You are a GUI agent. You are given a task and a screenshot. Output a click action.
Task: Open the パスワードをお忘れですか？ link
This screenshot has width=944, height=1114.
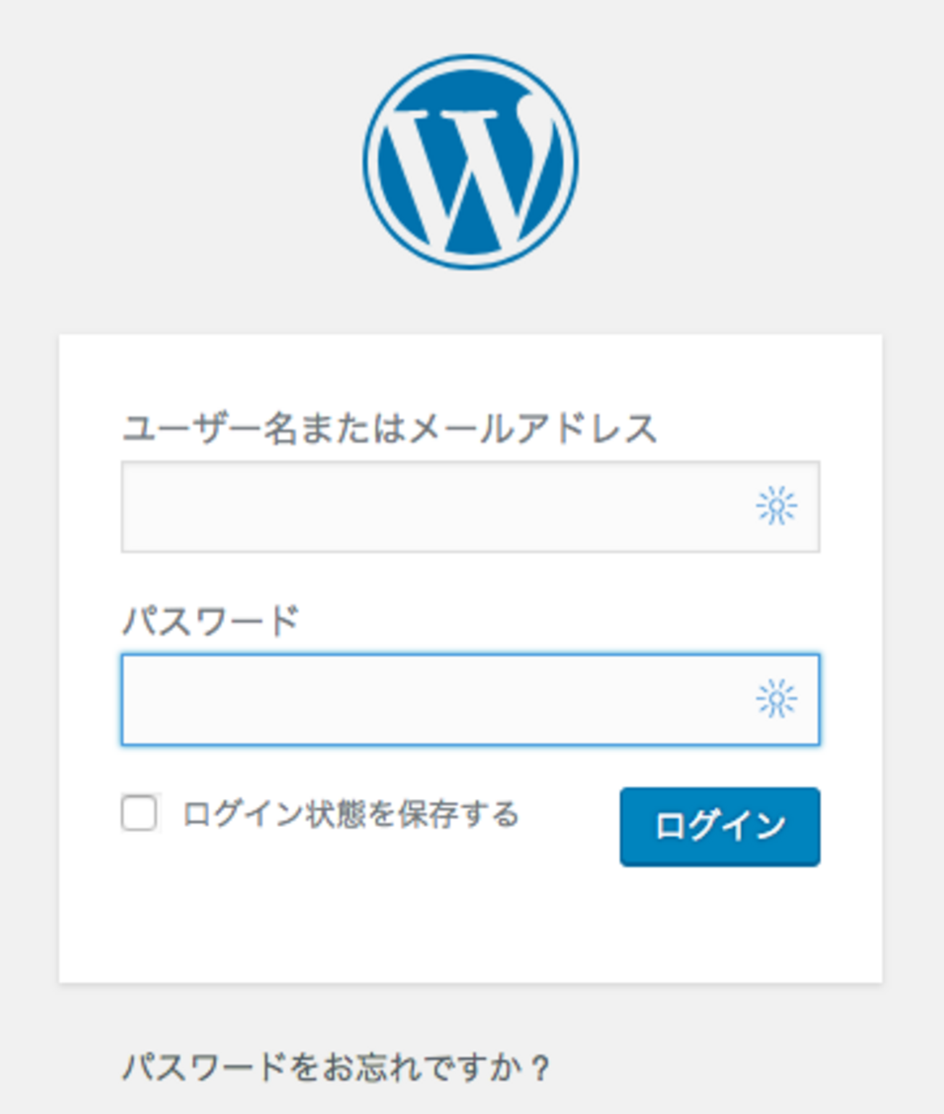pos(335,1068)
